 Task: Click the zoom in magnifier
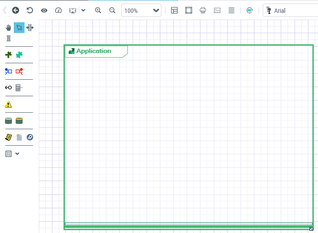coord(98,10)
